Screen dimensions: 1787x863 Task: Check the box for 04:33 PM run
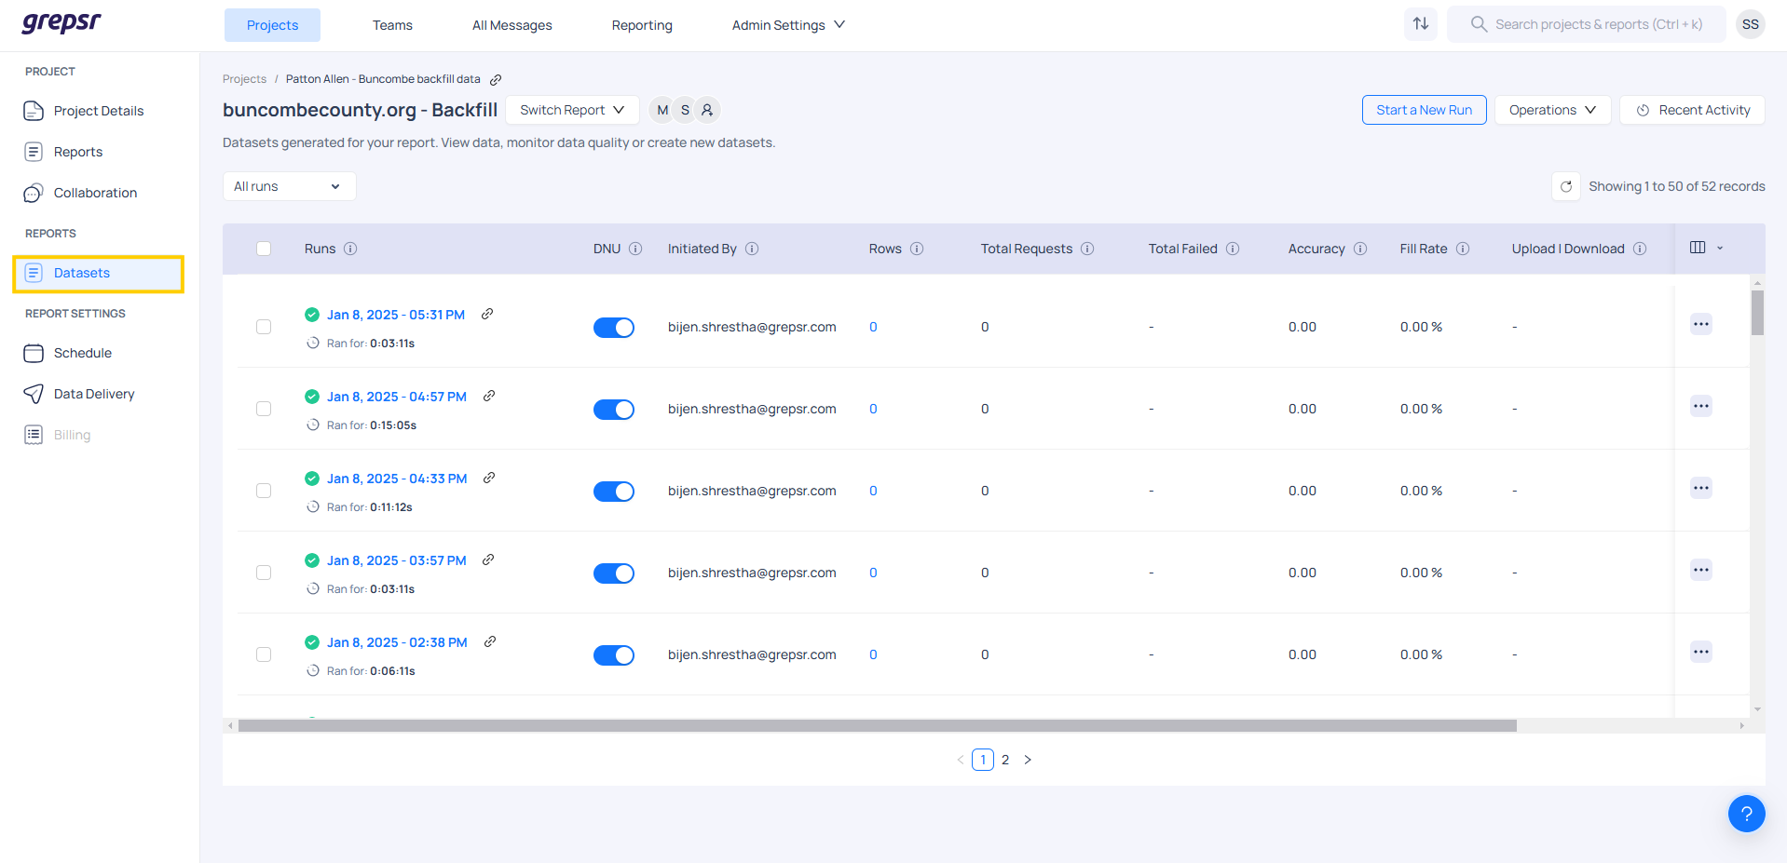coord(264,491)
